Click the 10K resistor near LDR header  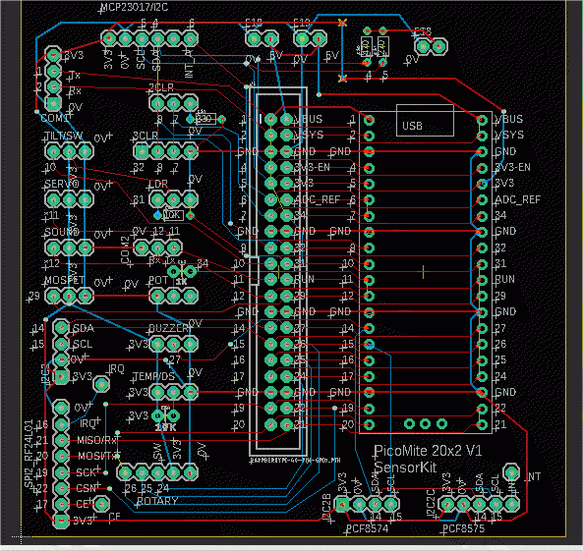174,215
